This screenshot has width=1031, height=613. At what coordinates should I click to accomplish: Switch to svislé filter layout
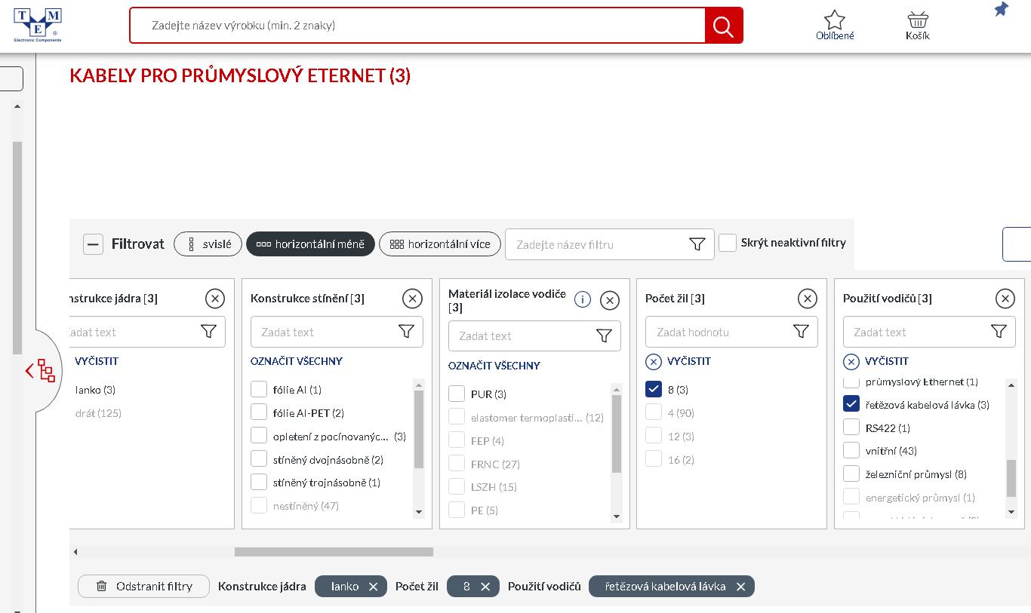point(208,244)
